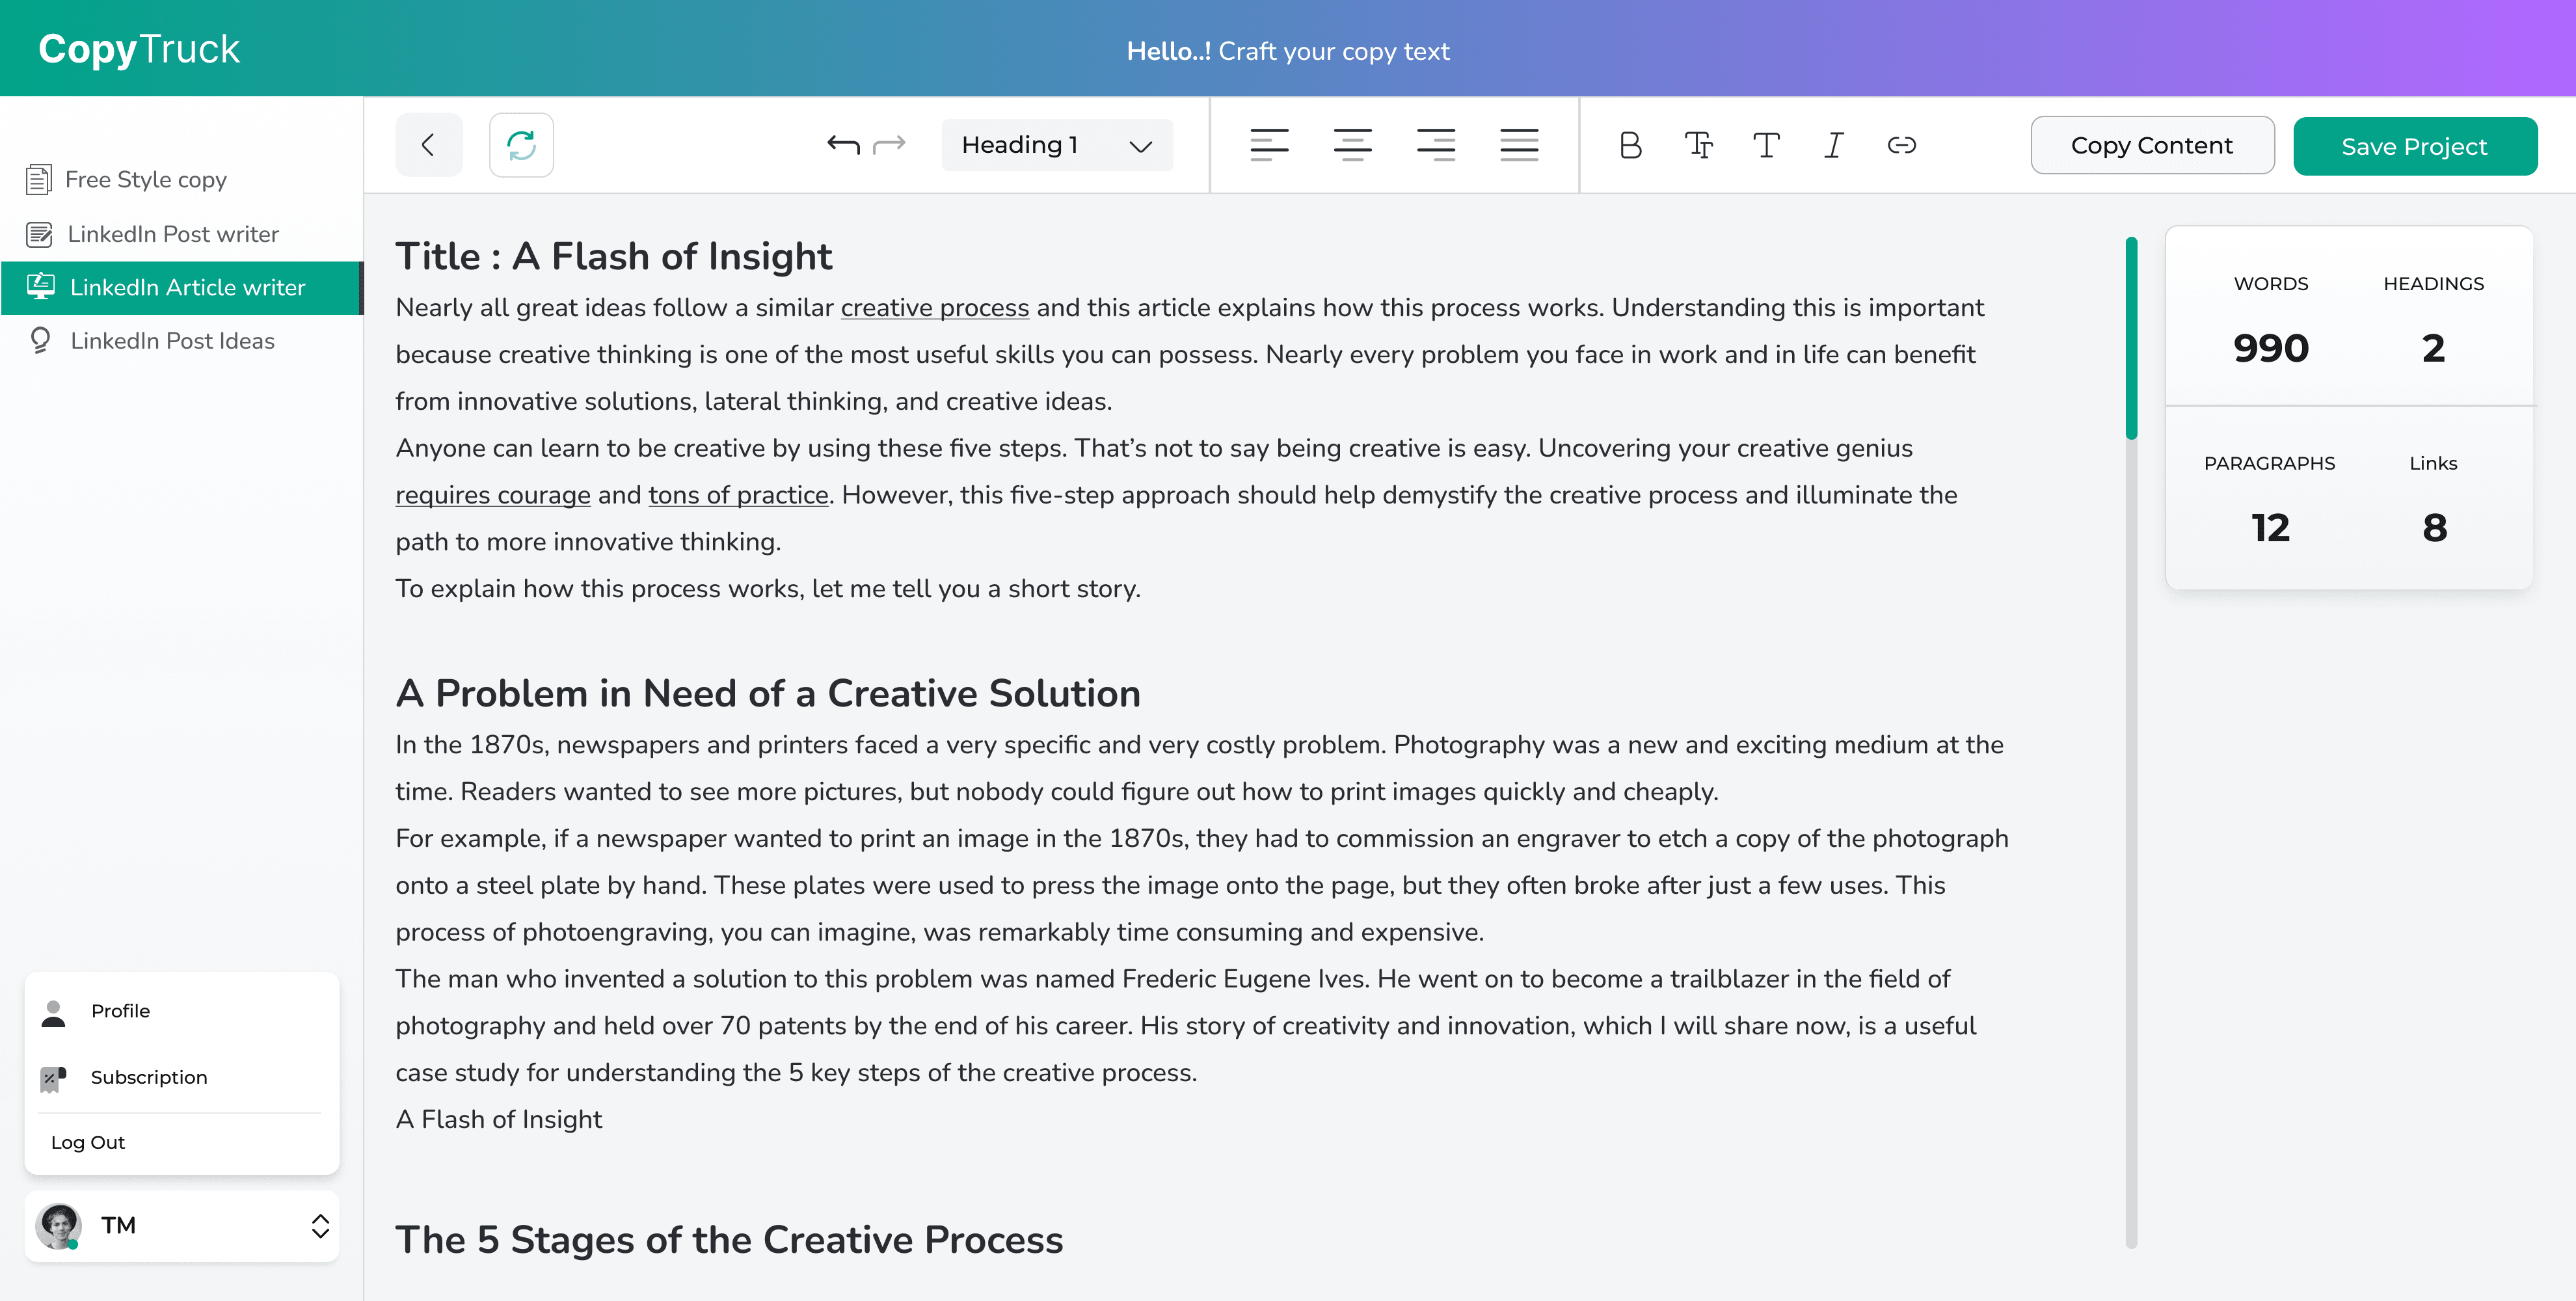
Task: Click the Log Out option
Action: [87, 1142]
